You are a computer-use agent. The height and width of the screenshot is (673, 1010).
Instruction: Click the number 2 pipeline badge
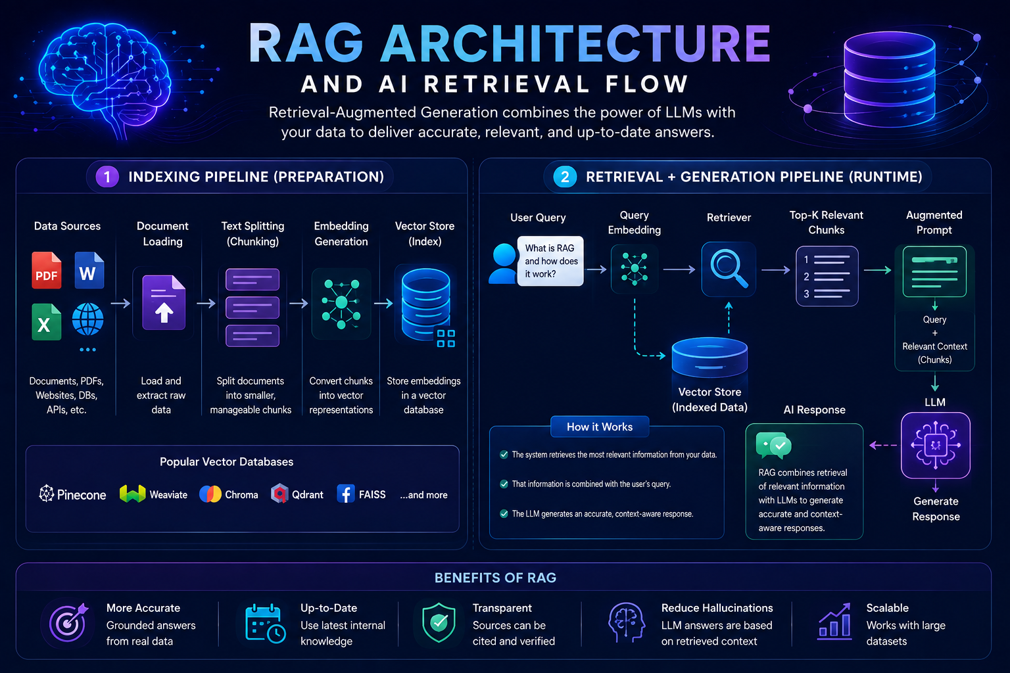565,177
